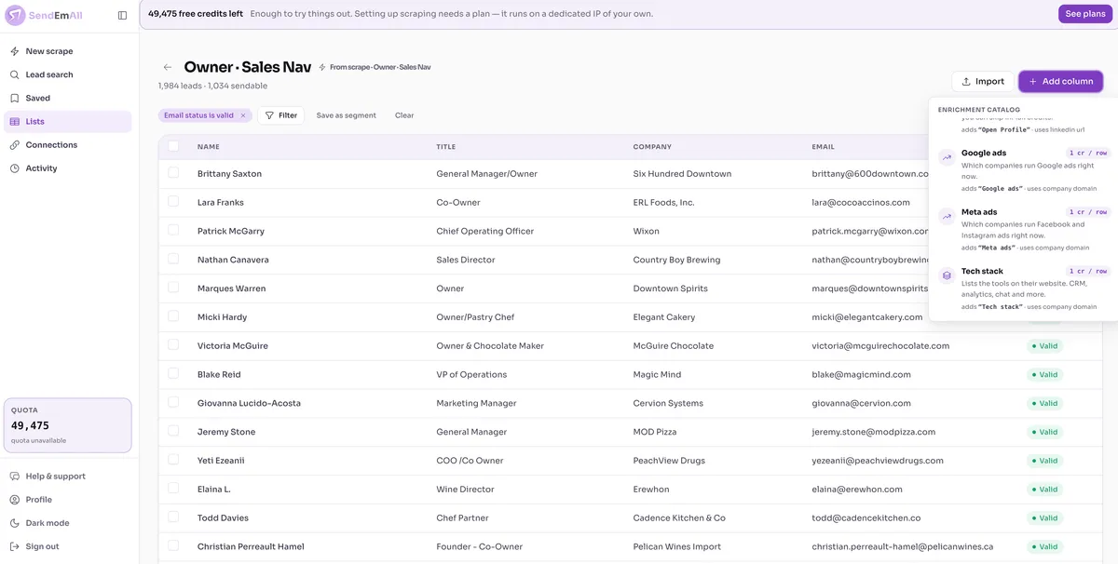This screenshot has height=564, width=1118.
Task: Click the name Christian Perreault Hamel
Action: (x=251, y=546)
